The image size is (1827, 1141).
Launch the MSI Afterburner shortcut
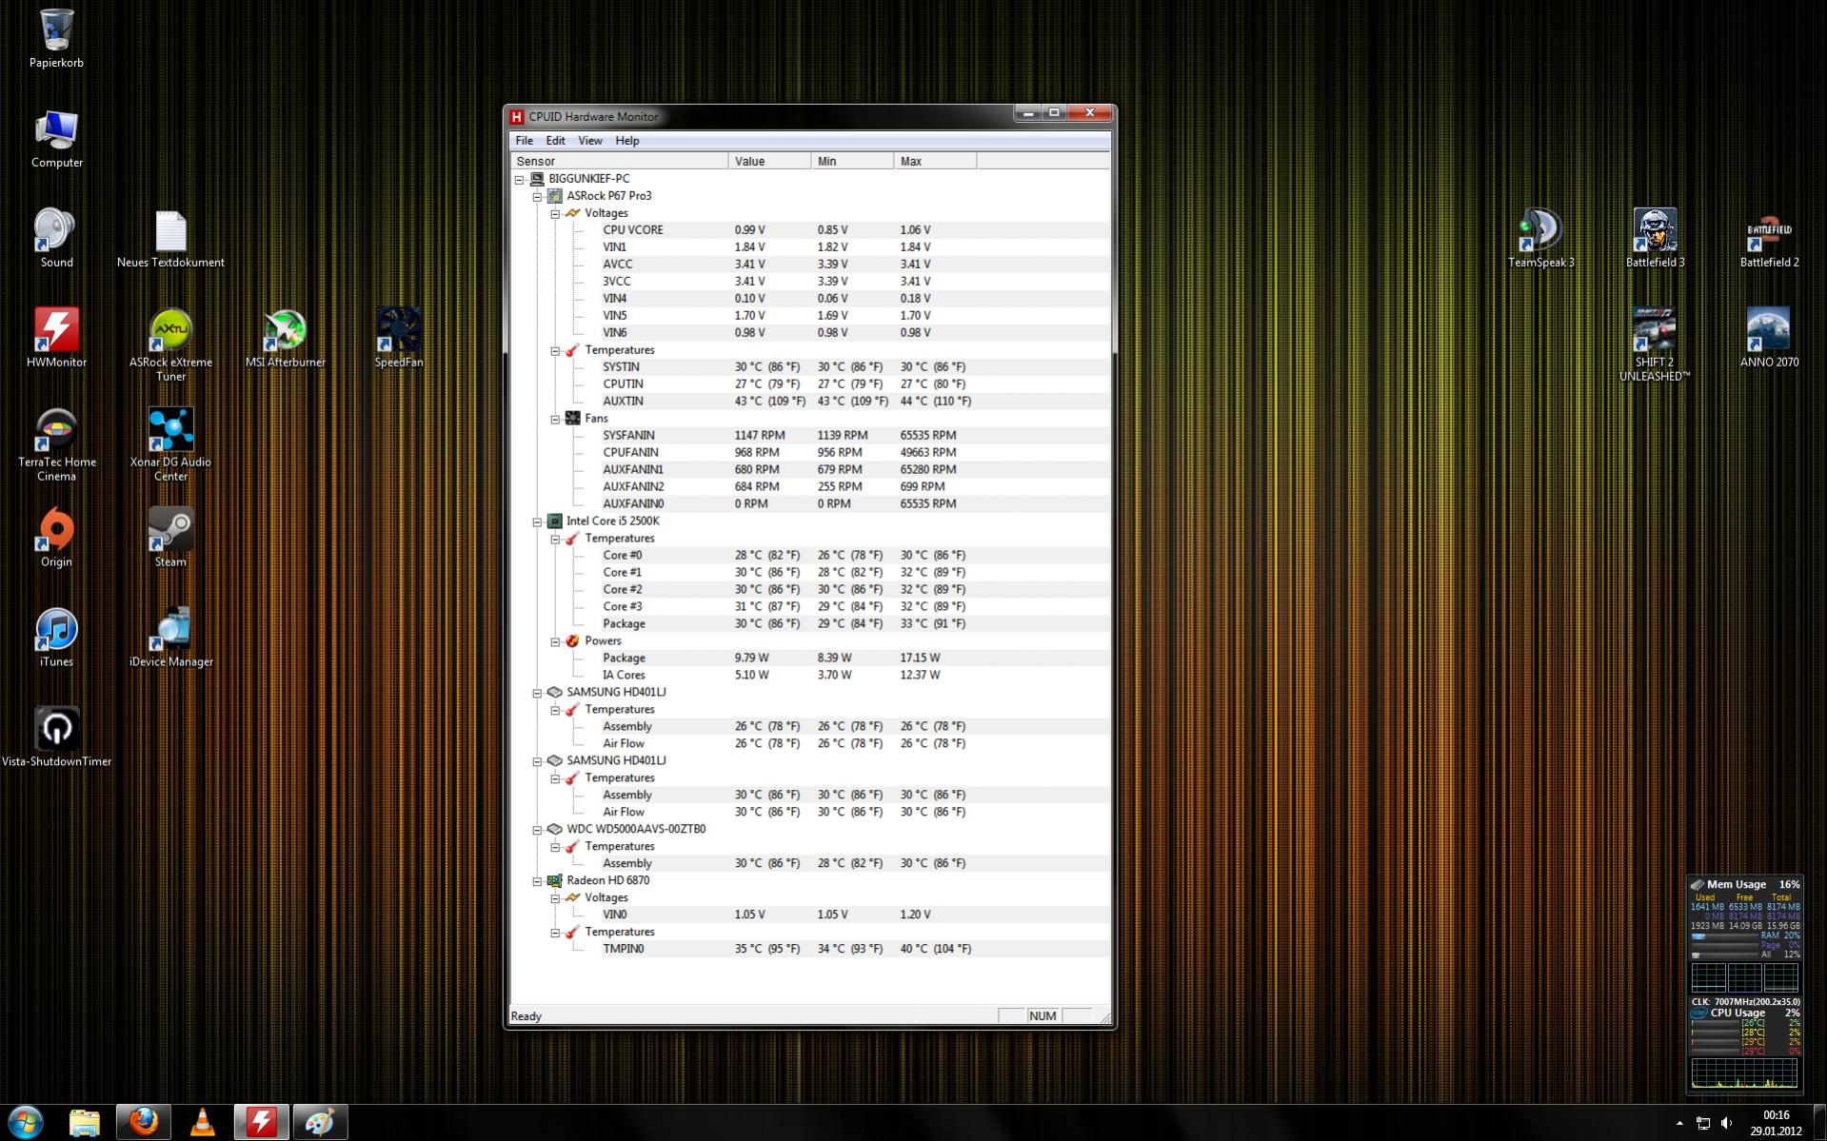coord(285,338)
